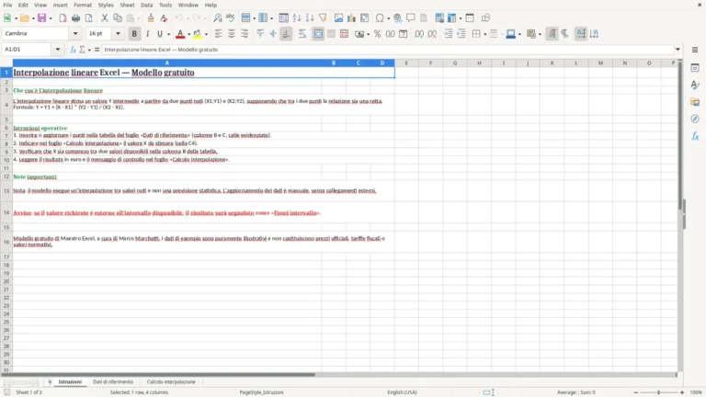The height and width of the screenshot is (397, 706).
Task: Add decimal place icon
Action: (419, 34)
